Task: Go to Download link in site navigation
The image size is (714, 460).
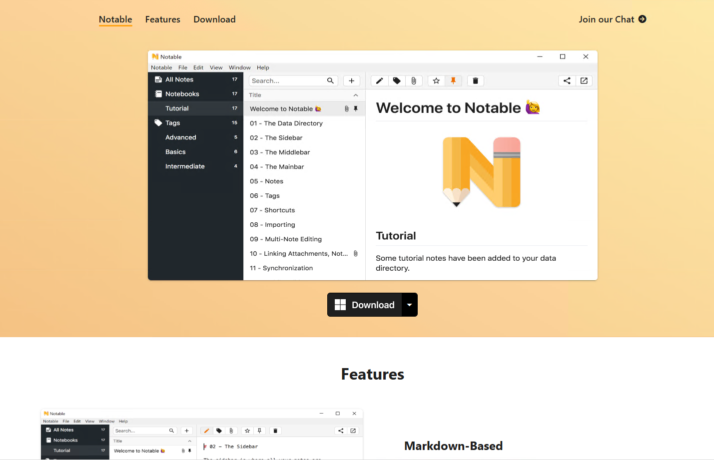Action: [x=214, y=19]
